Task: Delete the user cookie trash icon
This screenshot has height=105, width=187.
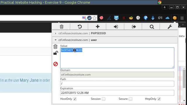Action: point(55,47)
